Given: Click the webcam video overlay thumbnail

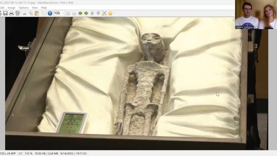Looking at the screenshot, I should 256,14.
